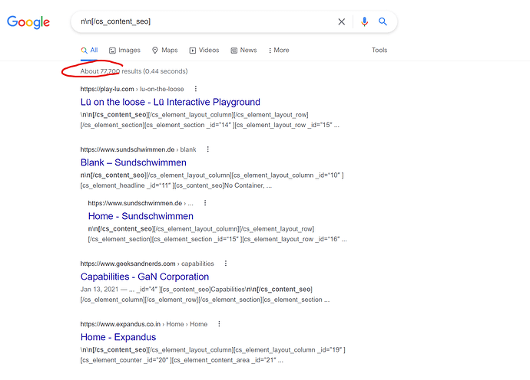Open options menu for play-lu.com result
The width and height of the screenshot is (530, 380).
pos(195,89)
